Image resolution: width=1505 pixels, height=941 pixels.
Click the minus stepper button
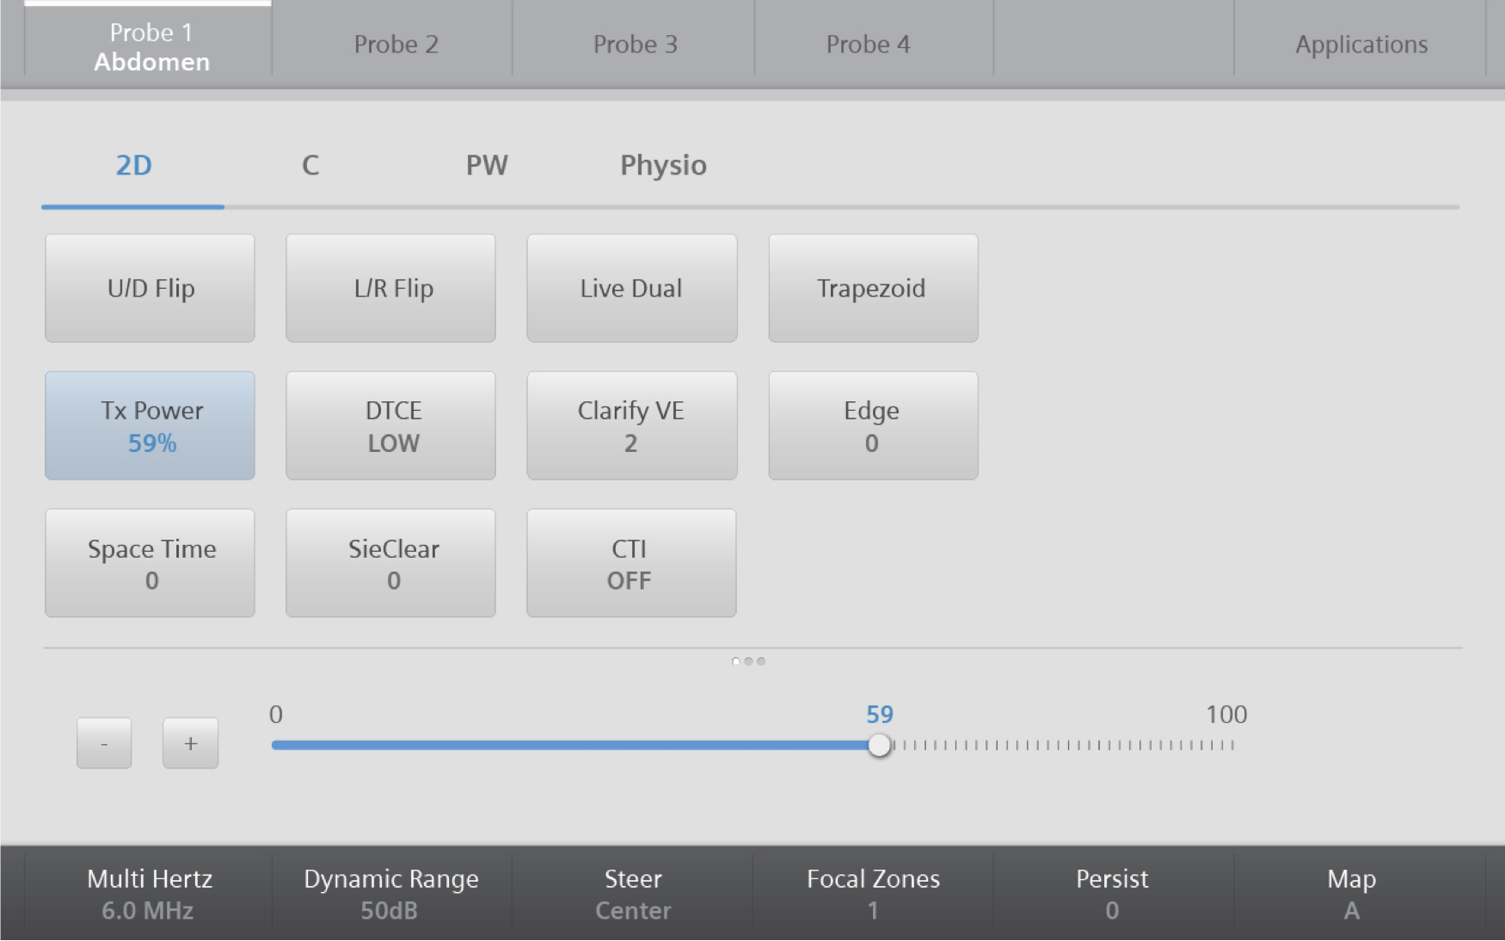pos(104,743)
